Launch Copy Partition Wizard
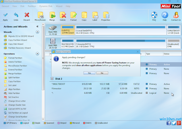Screen dimensions: 182x129 pos(18,40)
